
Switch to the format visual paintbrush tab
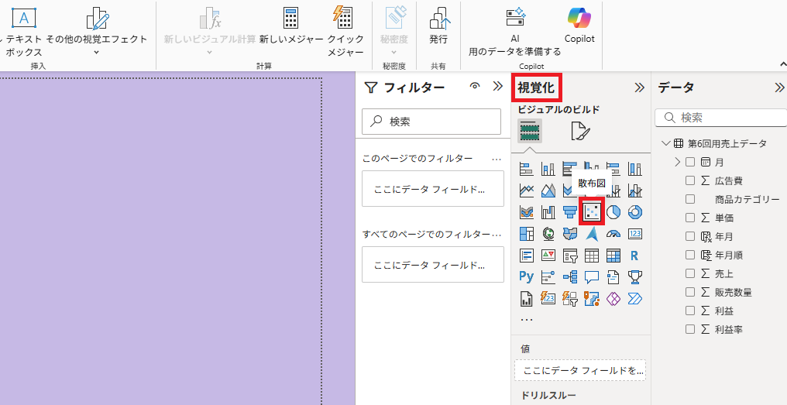[x=580, y=132]
